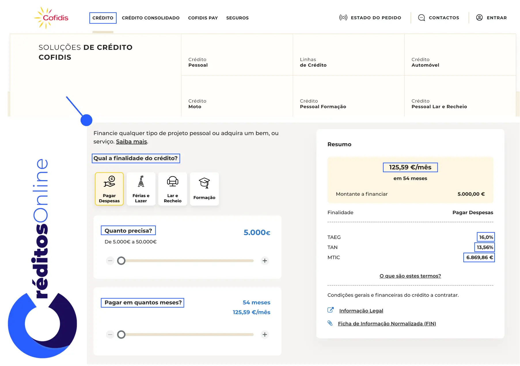
Task: Click 'Pagar Despesas' Finalidade value
Action: (x=473, y=213)
